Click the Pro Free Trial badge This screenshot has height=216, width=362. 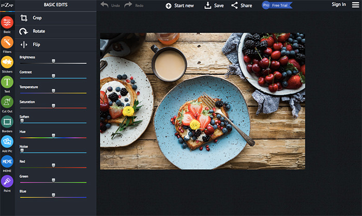(277, 5)
